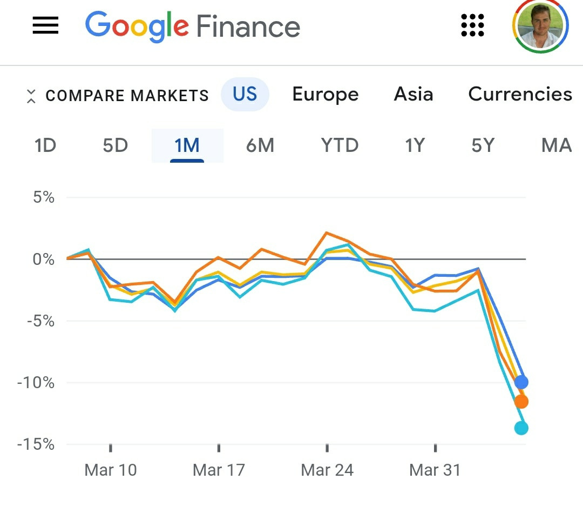Select the 1M time range
Viewport: 583px width, 506px height.
[x=187, y=145]
